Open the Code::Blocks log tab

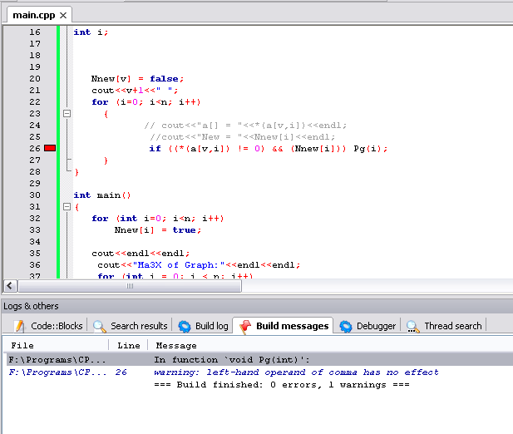(48, 326)
